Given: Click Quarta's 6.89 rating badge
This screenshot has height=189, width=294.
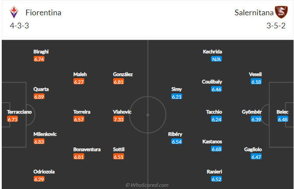Looking at the screenshot, I should click(39, 96).
